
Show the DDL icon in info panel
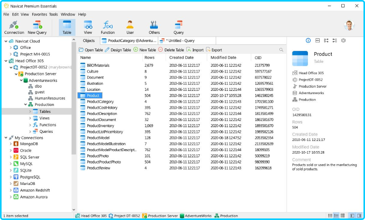317,41
